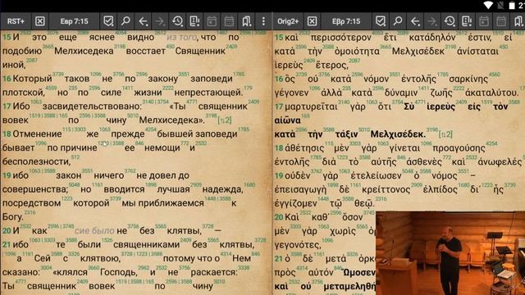Select verse number 19 before ибо закон
The height and width of the screenshot is (295, 525).
7,175
